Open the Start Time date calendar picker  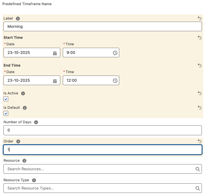(x=55, y=53)
